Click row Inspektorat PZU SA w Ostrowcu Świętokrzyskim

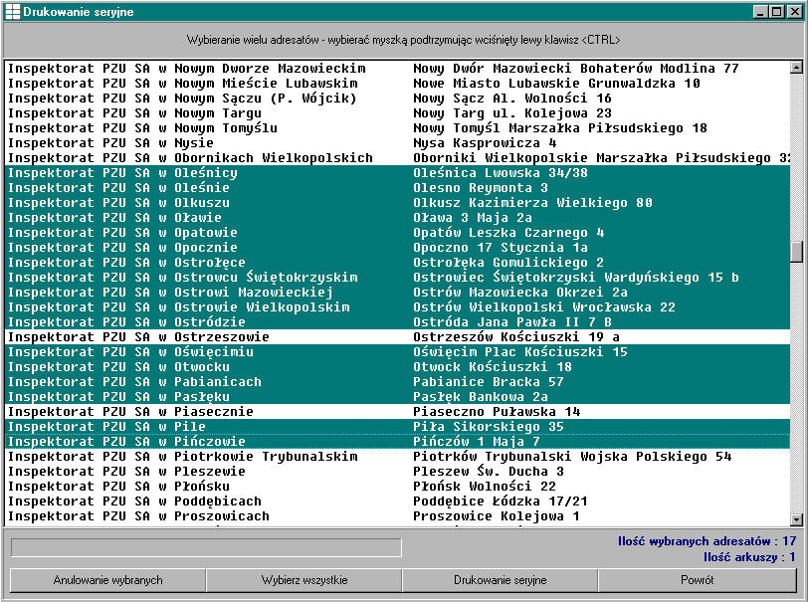click(x=397, y=278)
